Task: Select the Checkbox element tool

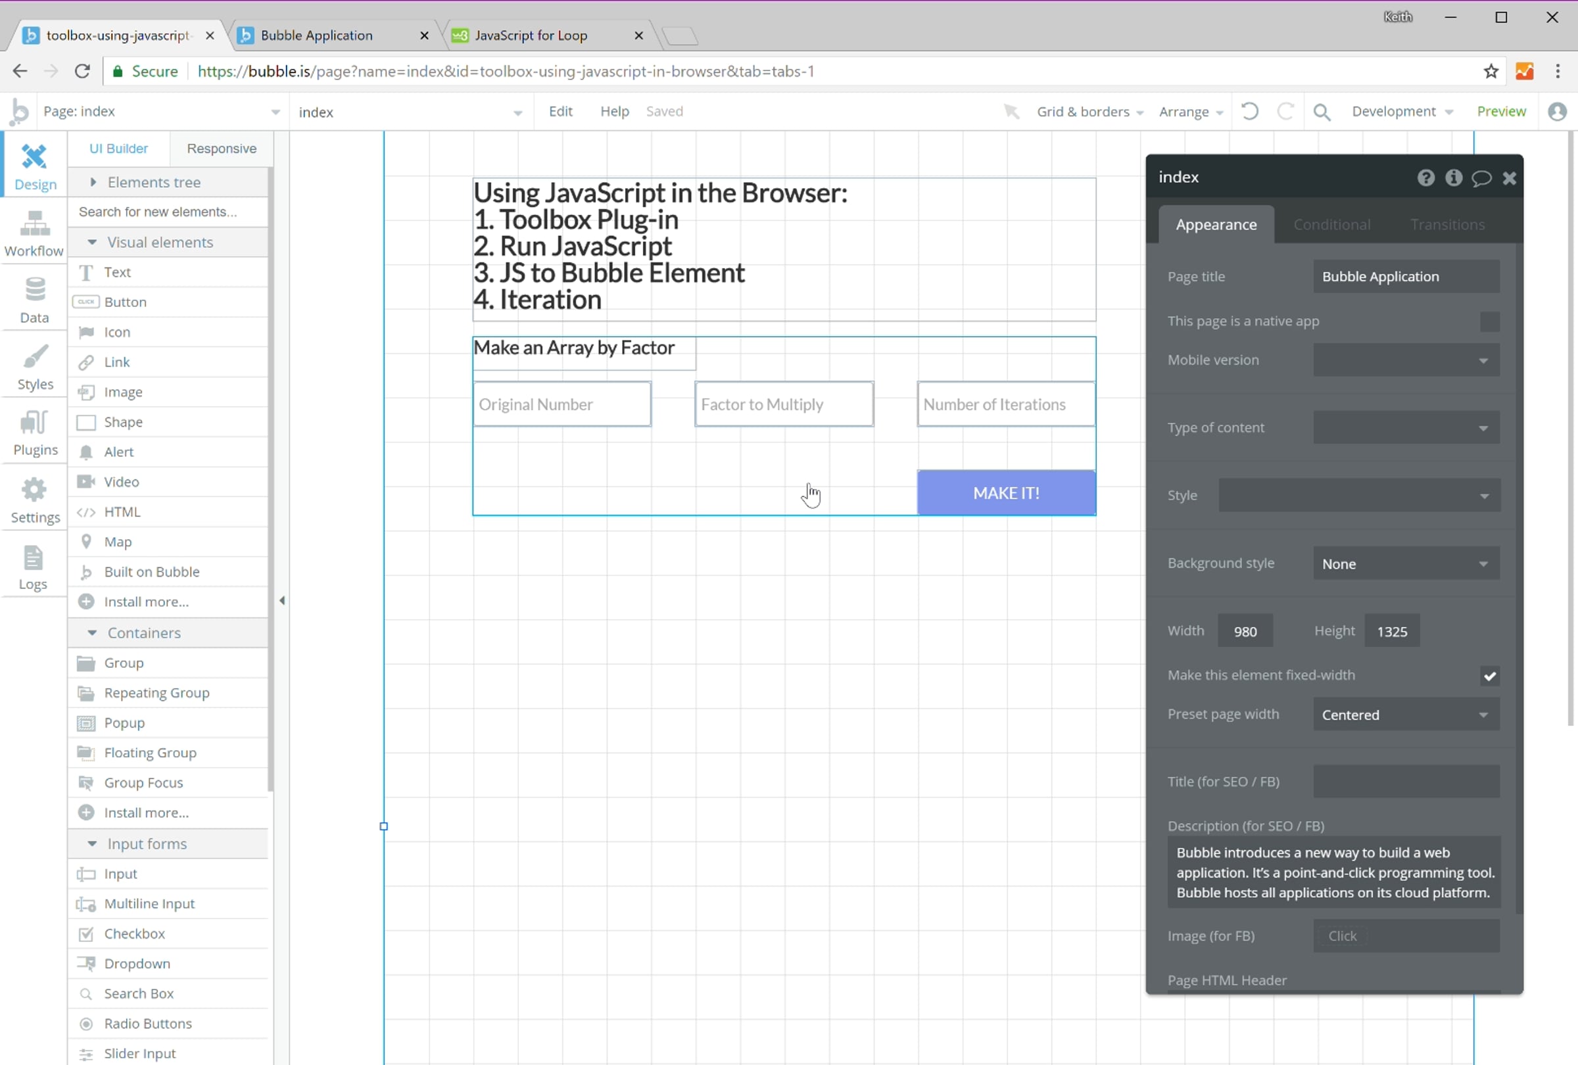Action: [167, 934]
